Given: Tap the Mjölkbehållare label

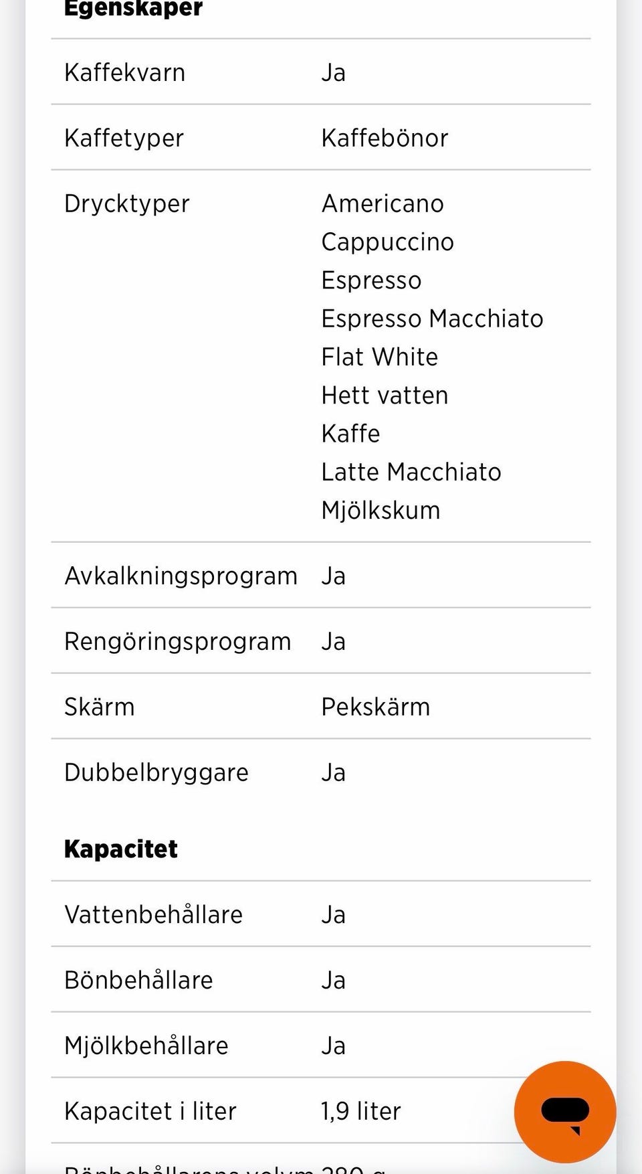Looking at the screenshot, I should 146,1045.
